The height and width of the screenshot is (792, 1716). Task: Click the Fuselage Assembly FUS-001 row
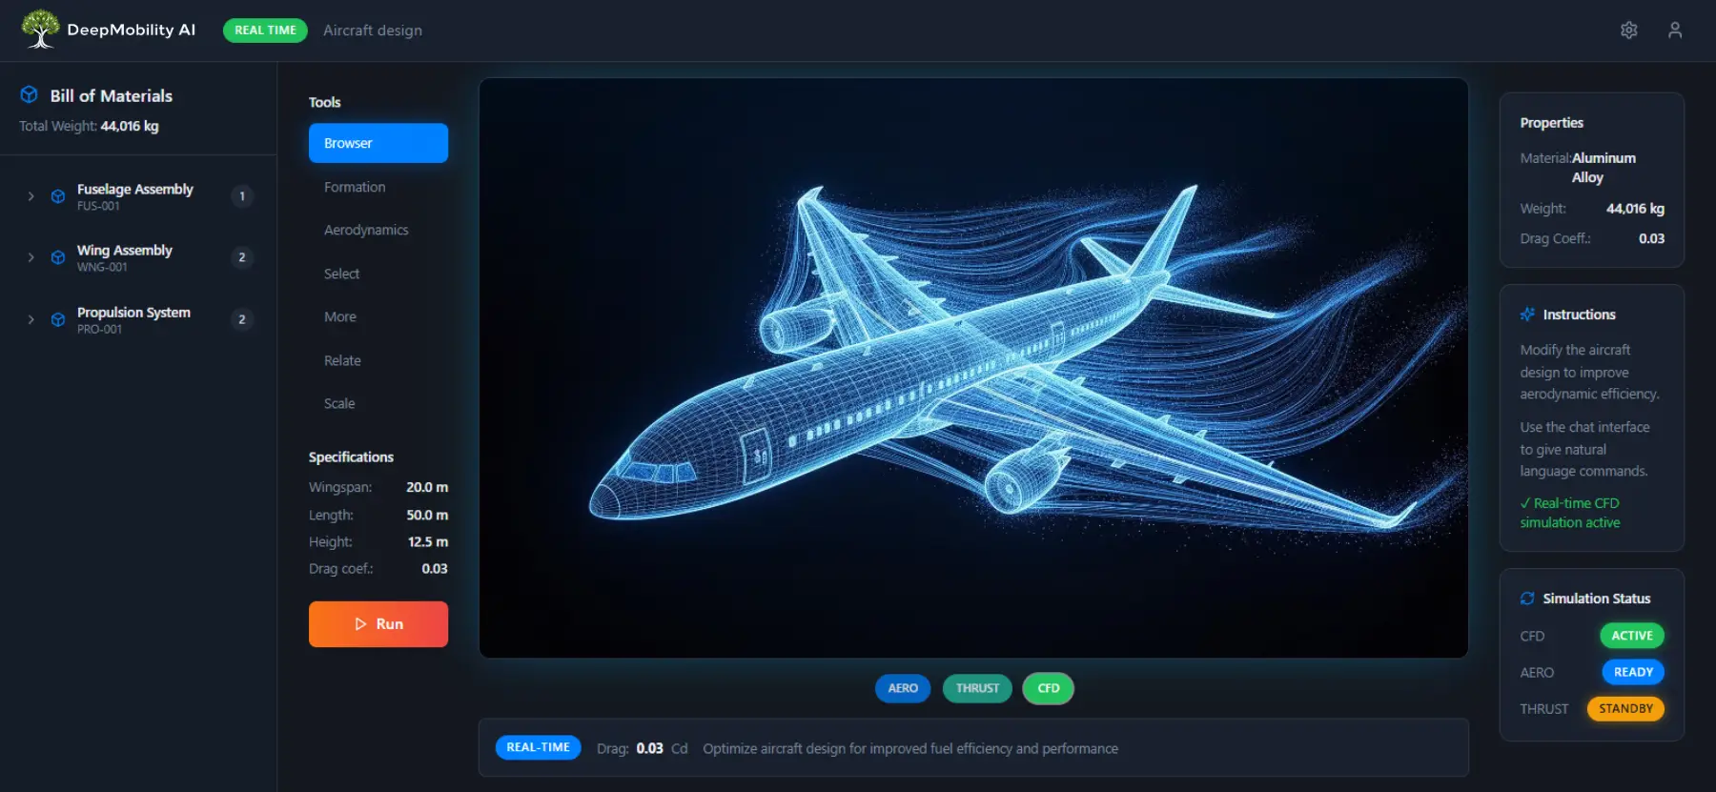(x=139, y=196)
